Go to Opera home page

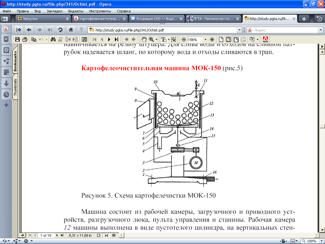pos(71,30)
